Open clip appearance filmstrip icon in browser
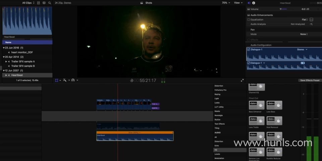 44,3
